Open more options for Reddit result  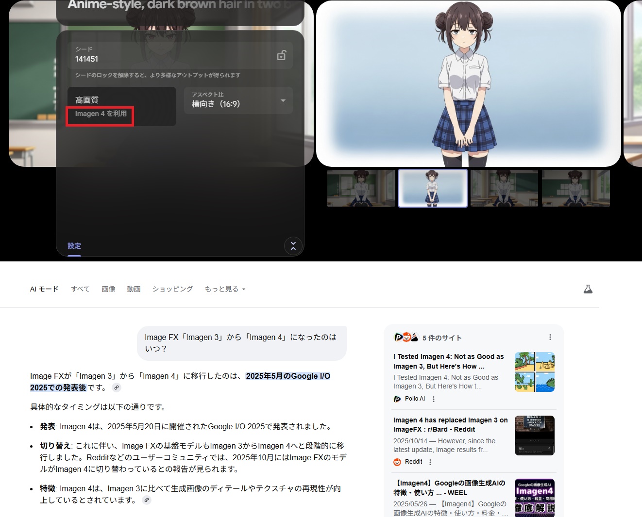(x=430, y=462)
